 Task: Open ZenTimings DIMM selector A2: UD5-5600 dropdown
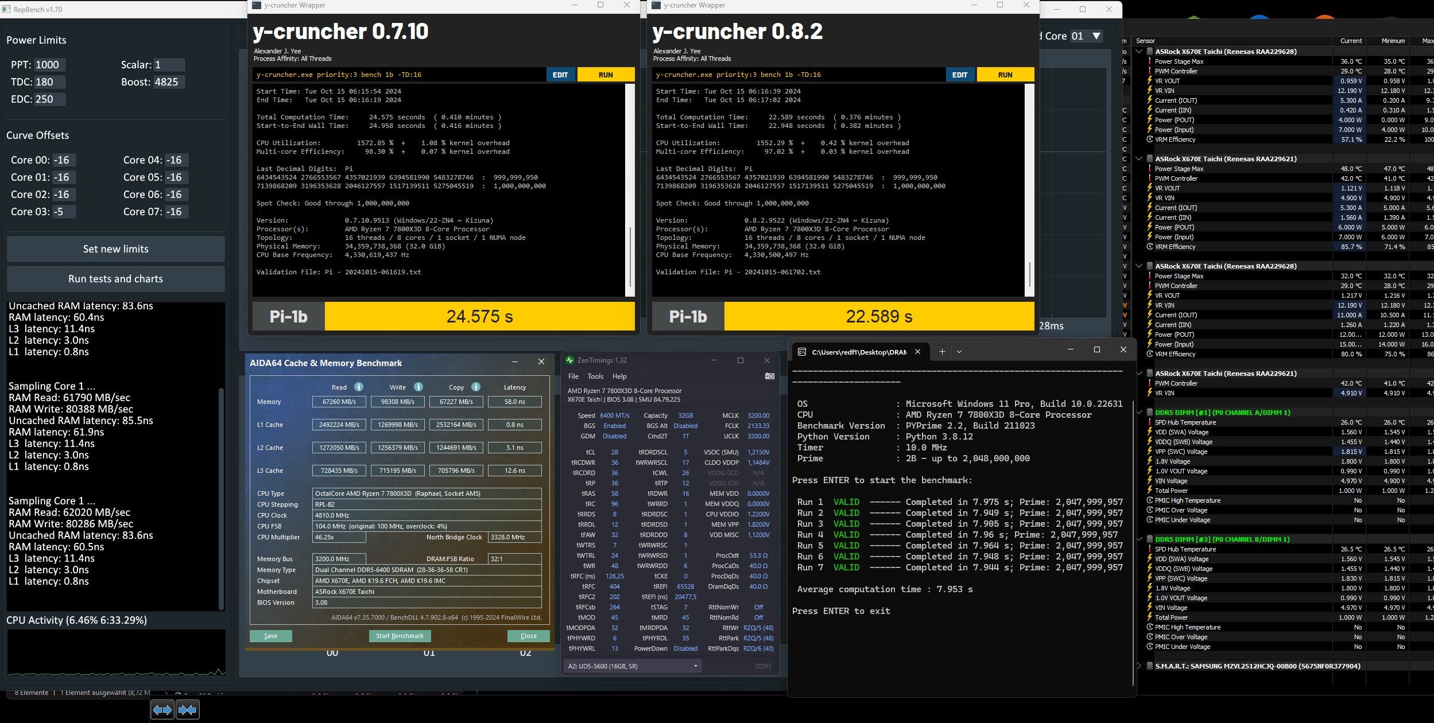click(632, 666)
